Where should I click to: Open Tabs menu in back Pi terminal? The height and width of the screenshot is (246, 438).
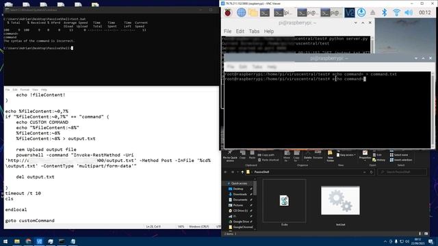(254, 31)
